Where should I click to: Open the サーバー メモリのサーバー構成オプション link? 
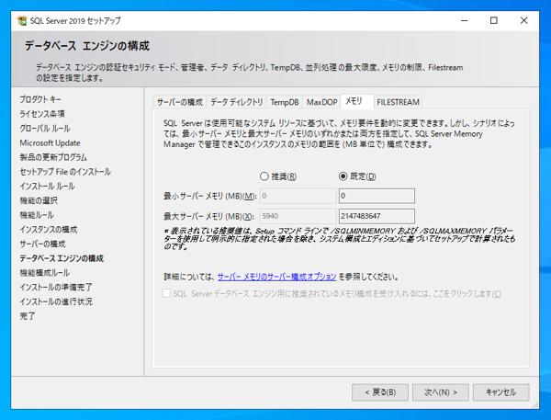(277, 277)
